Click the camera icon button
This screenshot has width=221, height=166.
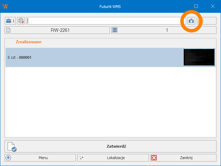pyautogui.click(x=191, y=21)
